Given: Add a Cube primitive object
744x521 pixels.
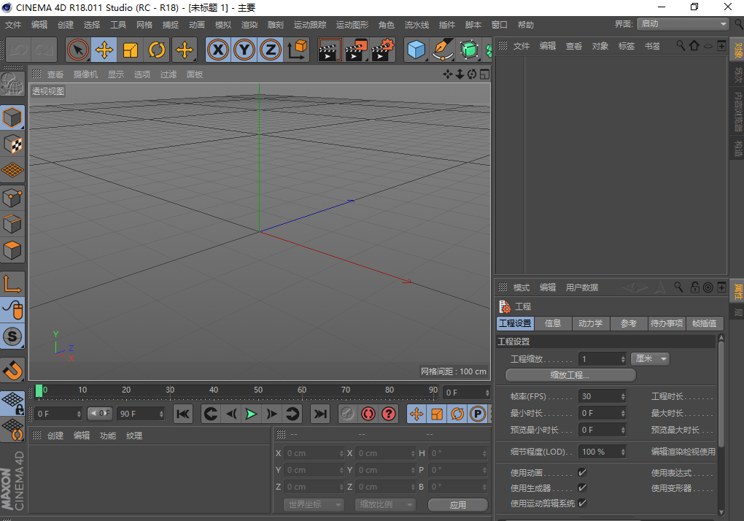Looking at the screenshot, I should [x=416, y=50].
